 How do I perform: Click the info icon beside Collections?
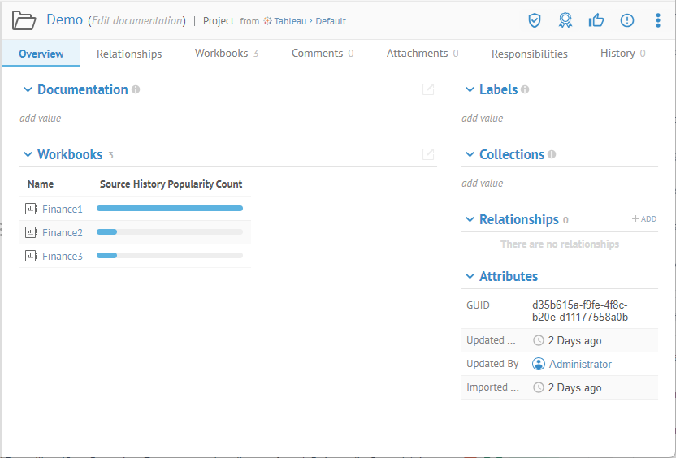coord(552,154)
